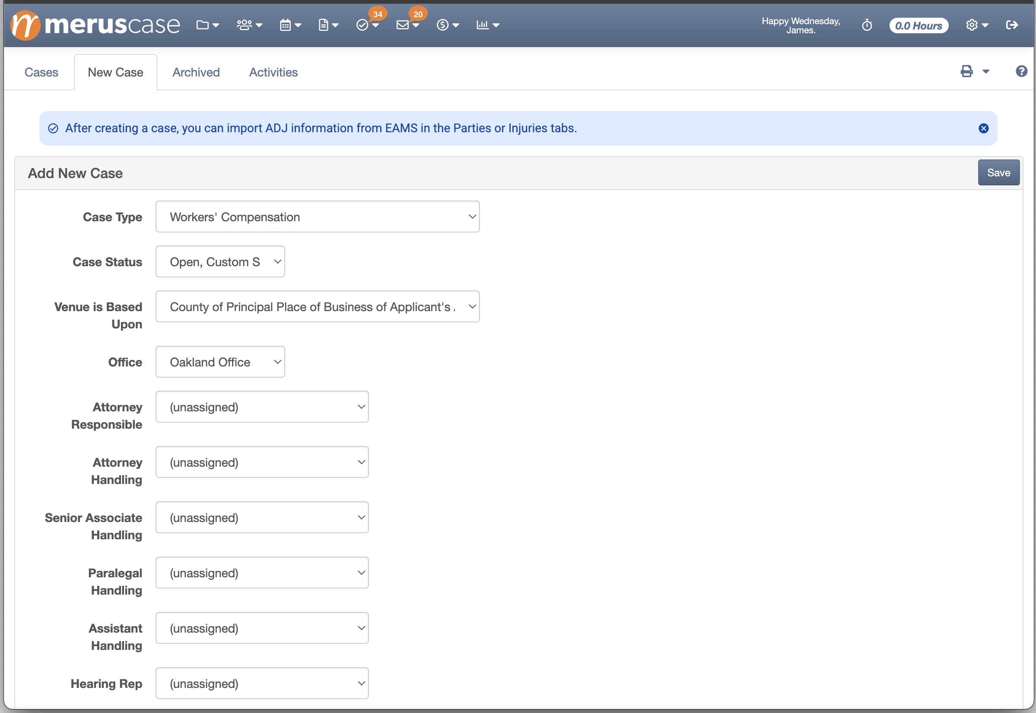The width and height of the screenshot is (1036, 713).
Task: Click the MerusCase logo
Action: [95, 25]
